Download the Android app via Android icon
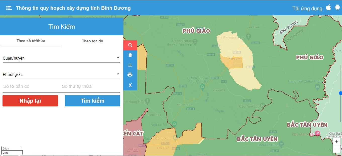The height and width of the screenshot is (156, 342). tap(337, 8)
